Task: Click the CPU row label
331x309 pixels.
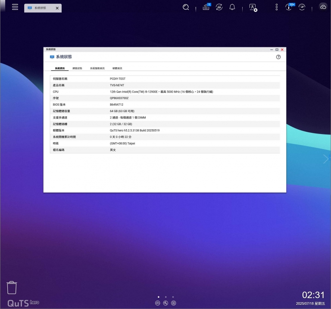Action: [x=56, y=92]
